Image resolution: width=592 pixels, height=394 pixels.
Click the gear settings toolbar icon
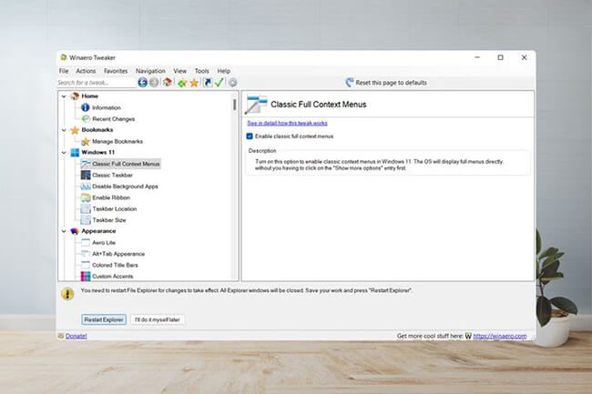[233, 82]
